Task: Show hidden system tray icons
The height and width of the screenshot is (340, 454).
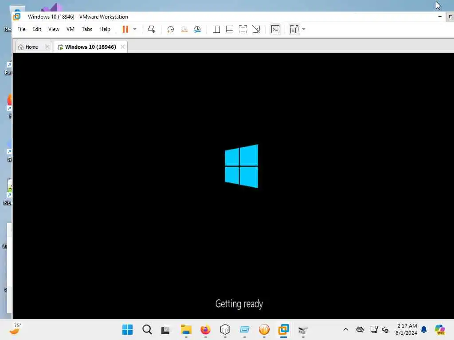Action: 346,329
